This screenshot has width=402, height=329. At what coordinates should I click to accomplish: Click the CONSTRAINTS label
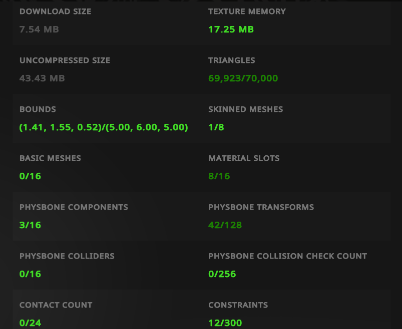pyautogui.click(x=238, y=305)
